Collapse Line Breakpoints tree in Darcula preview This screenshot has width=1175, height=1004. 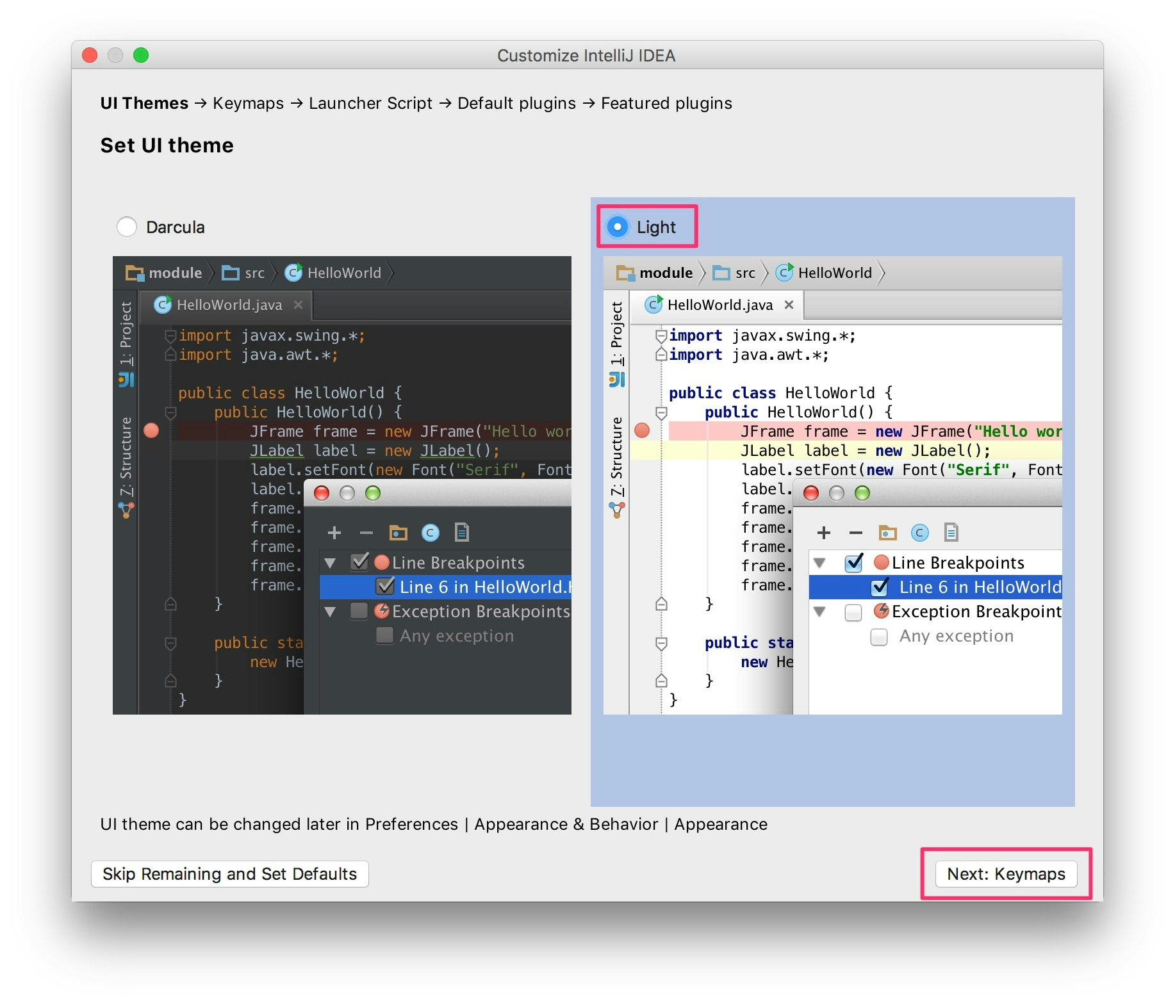[331, 563]
